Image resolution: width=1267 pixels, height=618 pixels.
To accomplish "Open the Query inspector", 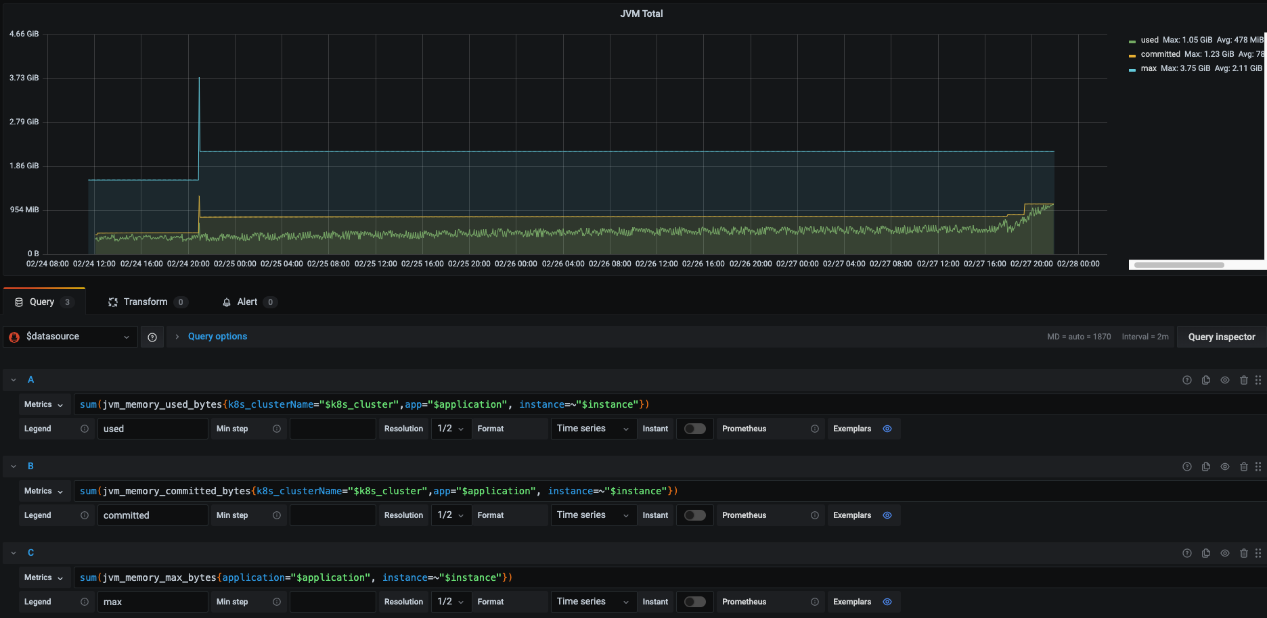I will coord(1221,337).
